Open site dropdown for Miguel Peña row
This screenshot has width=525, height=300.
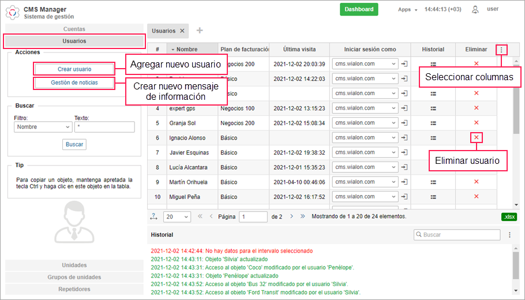click(365, 197)
